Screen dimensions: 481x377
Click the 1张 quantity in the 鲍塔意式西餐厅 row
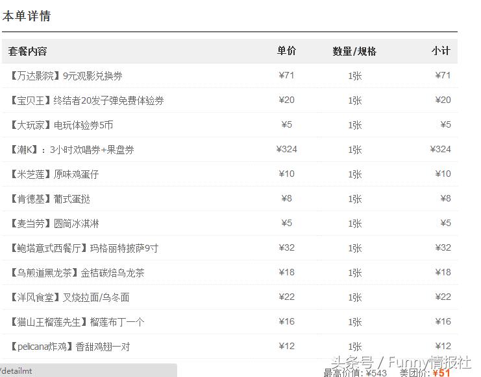tap(355, 249)
